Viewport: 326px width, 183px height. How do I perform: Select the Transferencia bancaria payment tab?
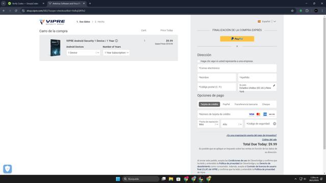246,104
